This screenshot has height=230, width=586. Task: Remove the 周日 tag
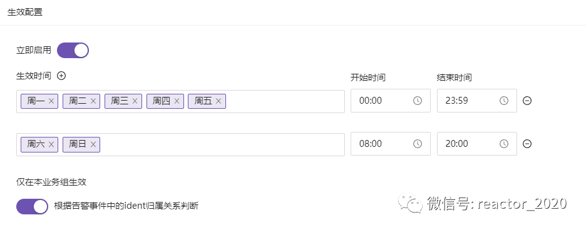[x=93, y=144]
